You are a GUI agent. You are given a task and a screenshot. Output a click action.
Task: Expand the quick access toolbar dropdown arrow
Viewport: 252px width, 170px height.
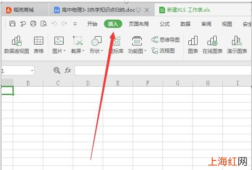click(75, 24)
